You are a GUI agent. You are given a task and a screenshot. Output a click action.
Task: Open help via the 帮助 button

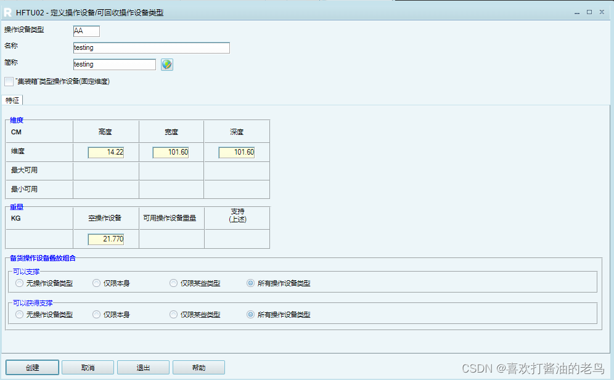pos(199,366)
